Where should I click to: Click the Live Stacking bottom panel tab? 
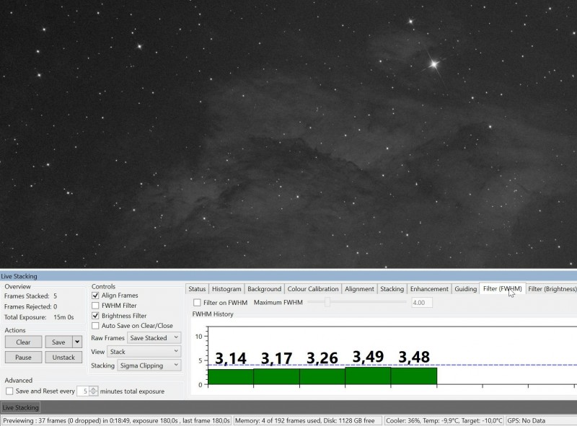(21, 407)
